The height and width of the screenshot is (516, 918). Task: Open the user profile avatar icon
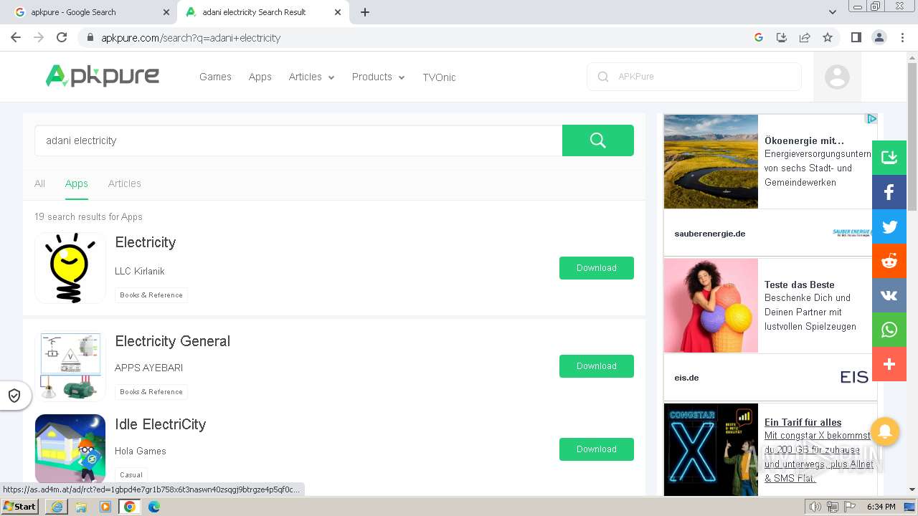tap(837, 77)
